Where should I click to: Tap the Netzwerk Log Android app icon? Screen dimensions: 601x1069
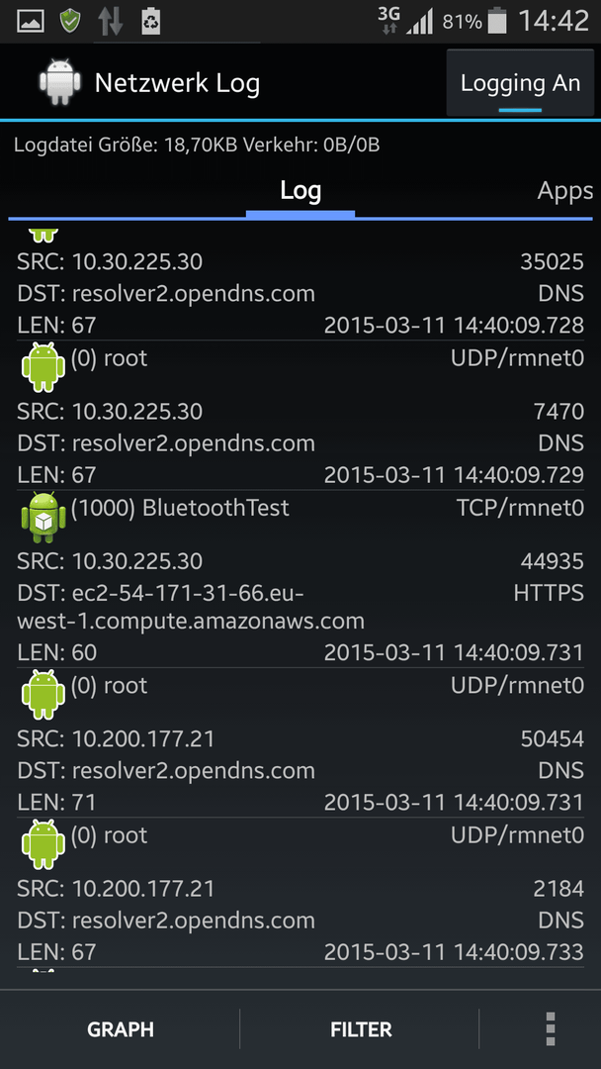[x=60, y=82]
